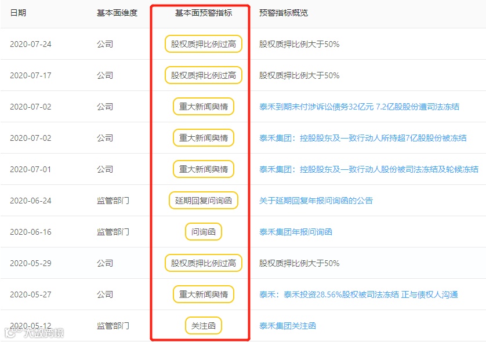Click the 日期 column header

click(x=18, y=13)
